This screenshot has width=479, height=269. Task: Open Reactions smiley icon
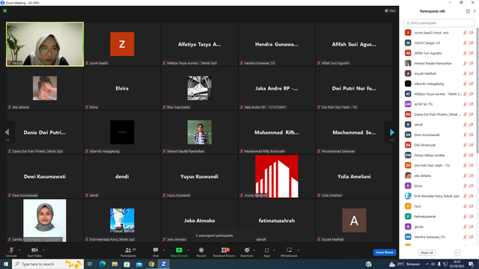247,250
